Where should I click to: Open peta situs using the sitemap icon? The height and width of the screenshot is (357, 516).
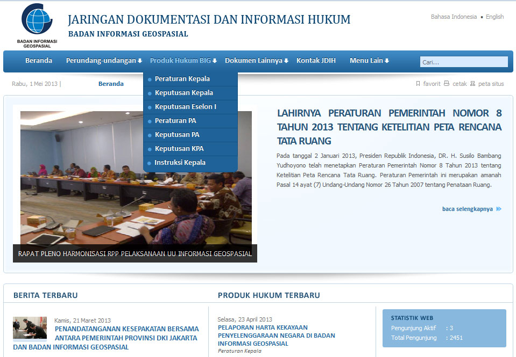(472, 84)
